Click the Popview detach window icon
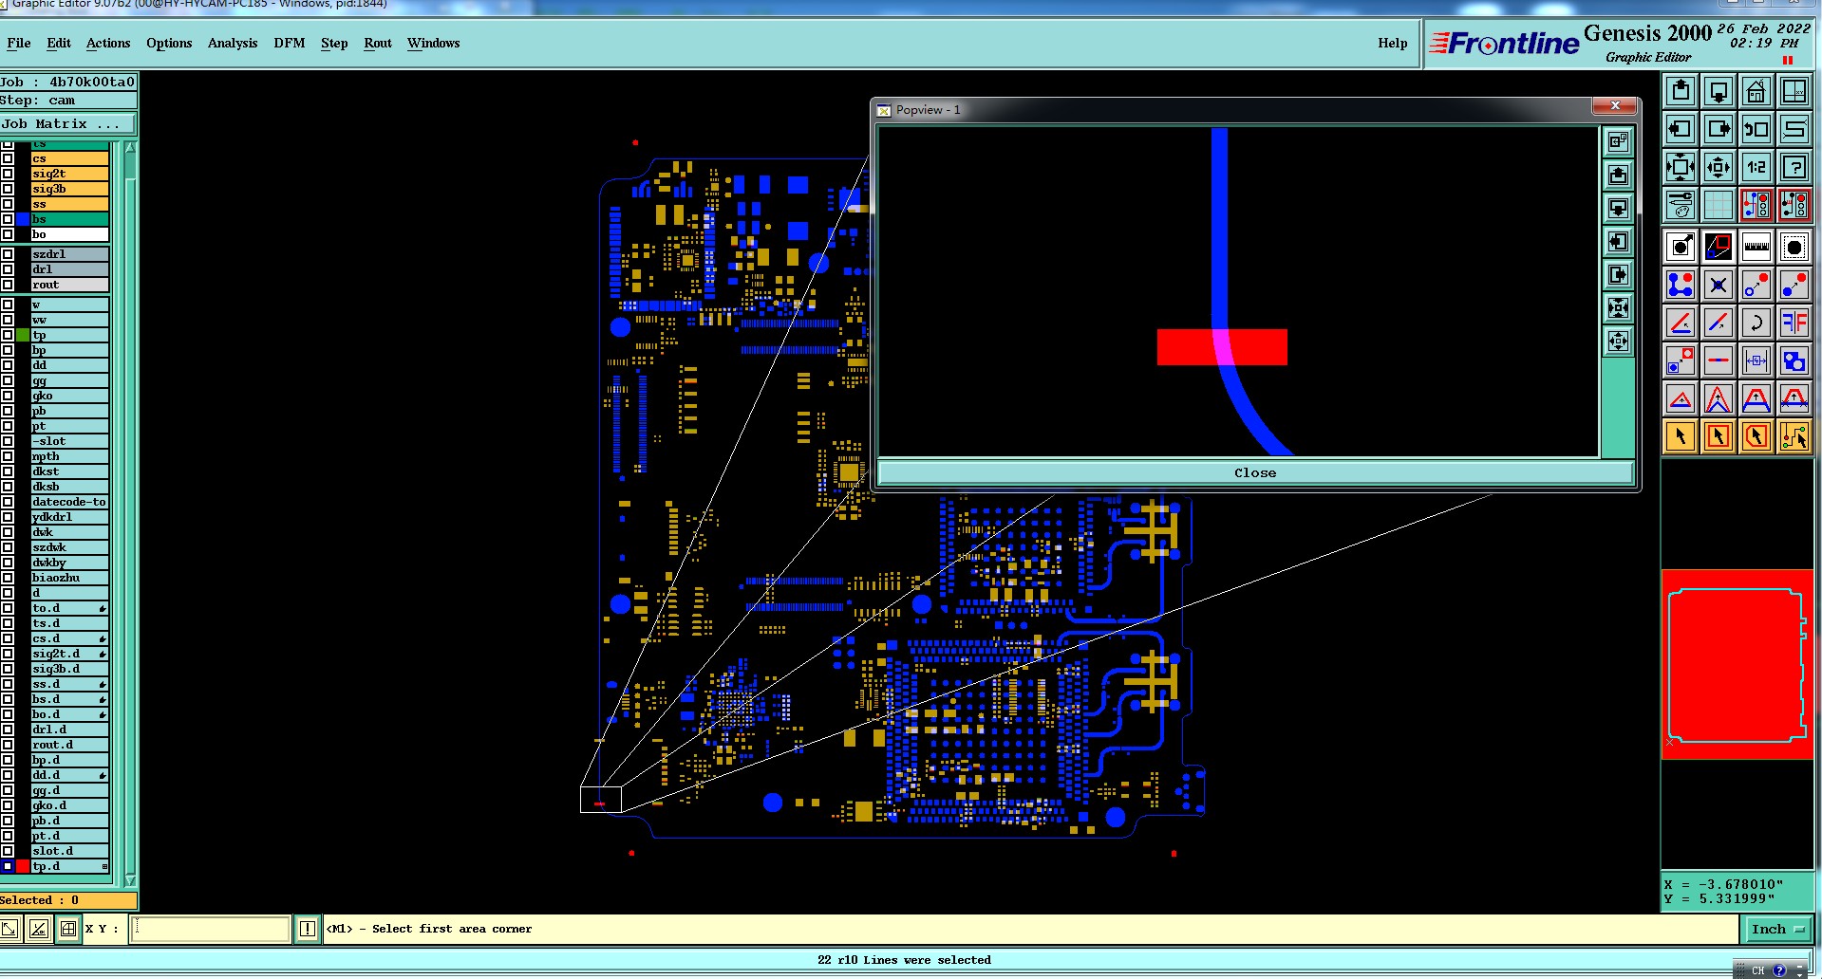The height and width of the screenshot is (979, 1822). pyautogui.click(x=1619, y=142)
